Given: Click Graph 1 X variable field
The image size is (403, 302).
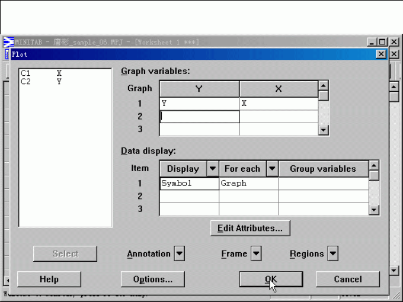Looking at the screenshot, I should (x=279, y=103).
